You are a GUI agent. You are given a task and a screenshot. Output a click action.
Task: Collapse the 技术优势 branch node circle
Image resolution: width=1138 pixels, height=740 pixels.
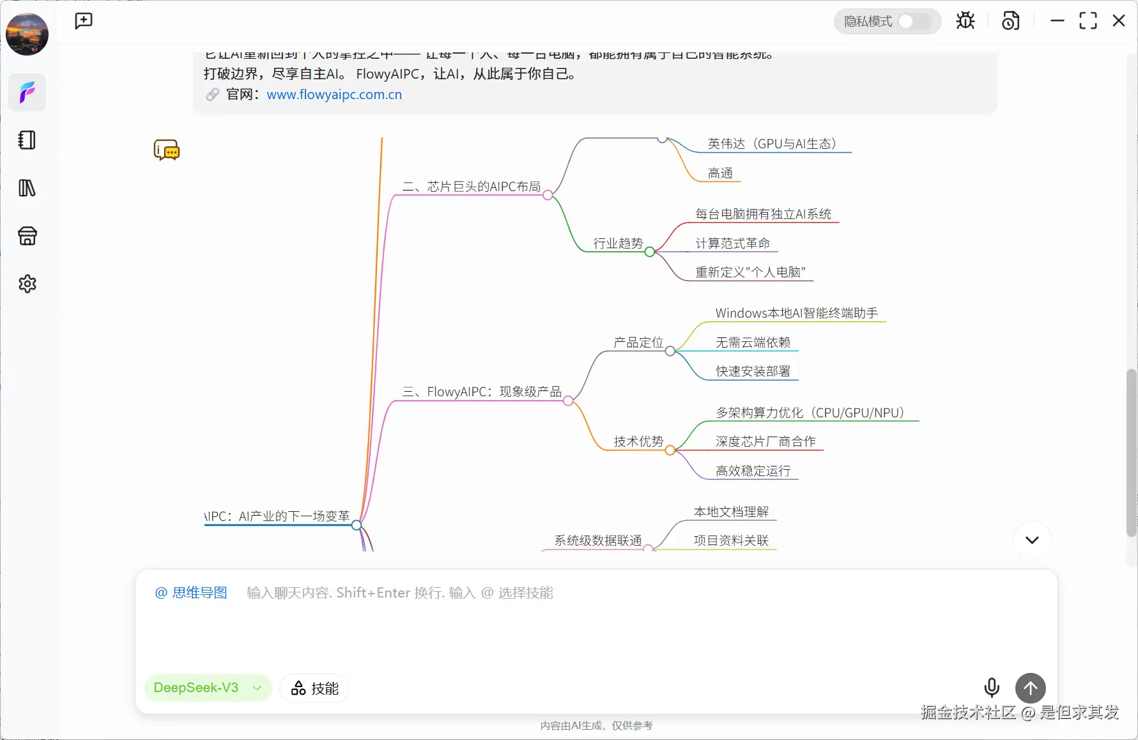pos(670,450)
